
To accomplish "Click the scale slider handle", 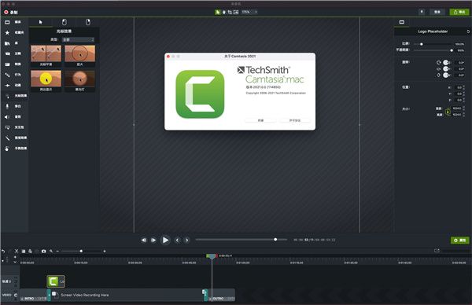I will (422, 44).
